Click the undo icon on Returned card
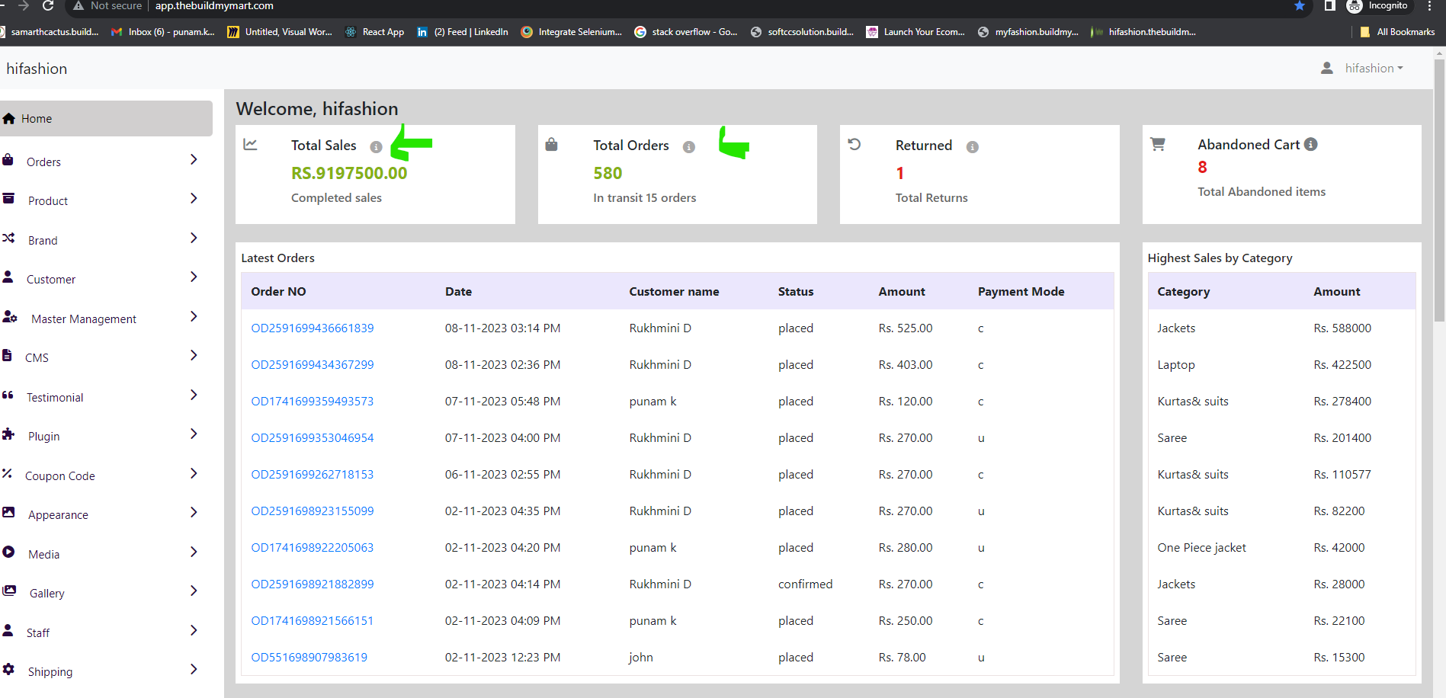This screenshot has width=1446, height=698. pos(854,144)
